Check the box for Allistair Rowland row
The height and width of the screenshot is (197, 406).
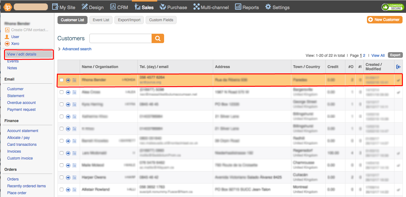click(62, 190)
